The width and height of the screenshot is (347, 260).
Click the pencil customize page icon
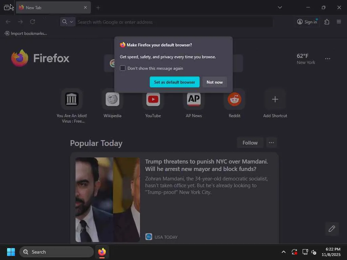pos(332,229)
